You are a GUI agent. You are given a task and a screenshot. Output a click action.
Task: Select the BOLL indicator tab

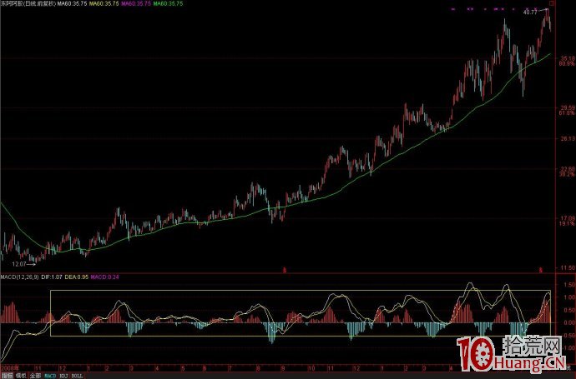78,375
